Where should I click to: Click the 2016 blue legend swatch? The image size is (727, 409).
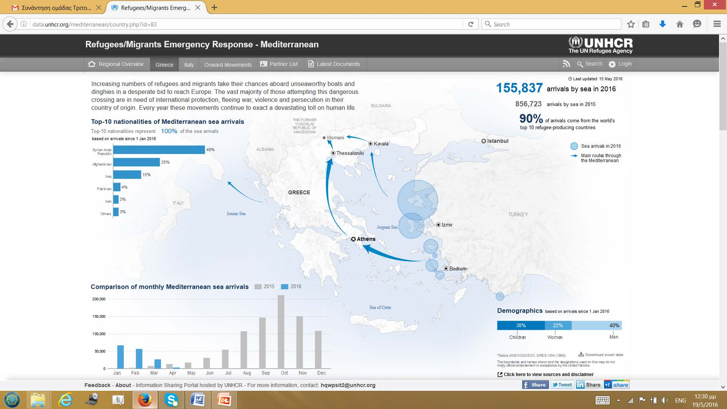coord(284,287)
